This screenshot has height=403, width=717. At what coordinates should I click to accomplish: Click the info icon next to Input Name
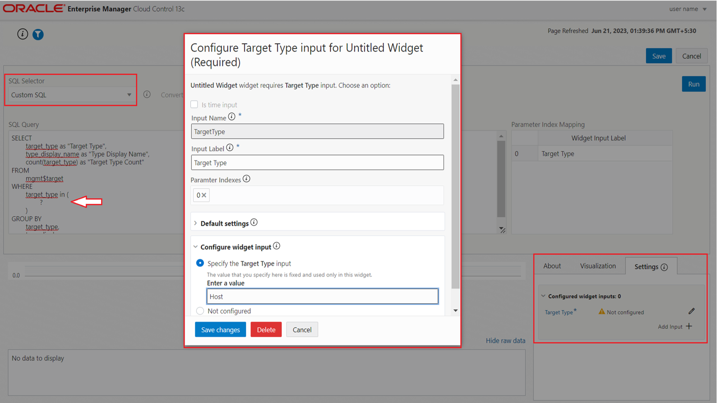[x=231, y=117]
